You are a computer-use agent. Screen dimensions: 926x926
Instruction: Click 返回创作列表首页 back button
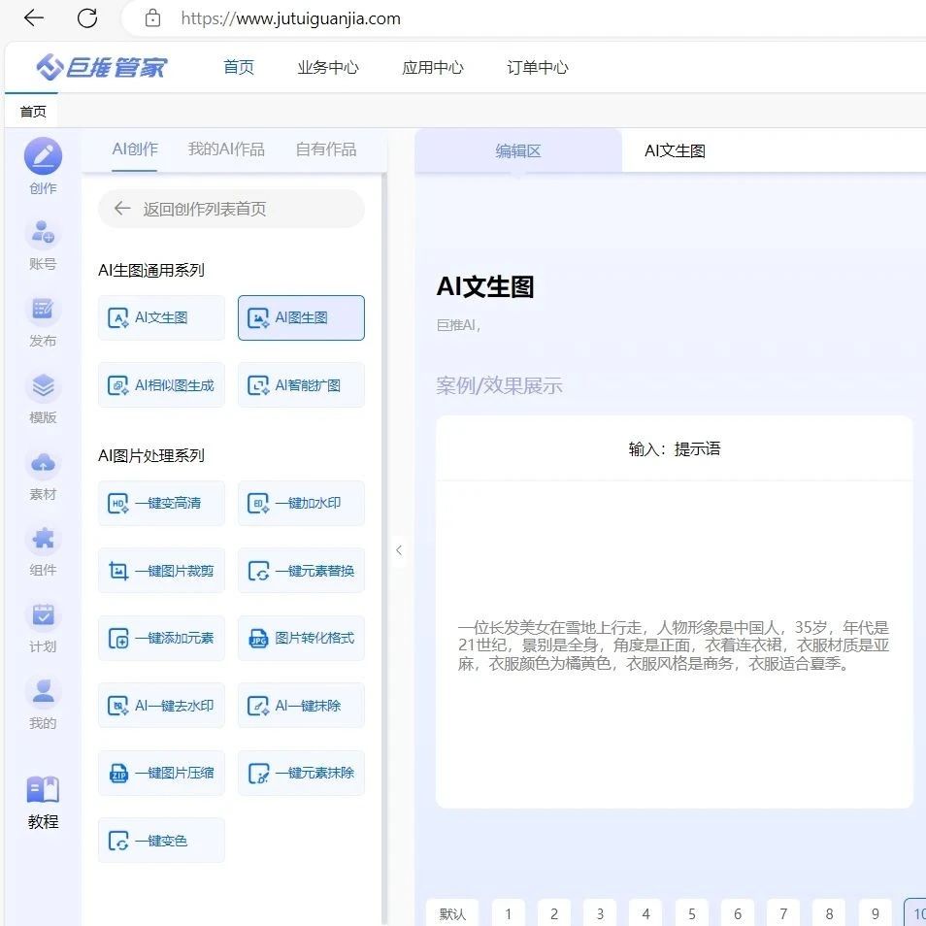click(231, 209)
